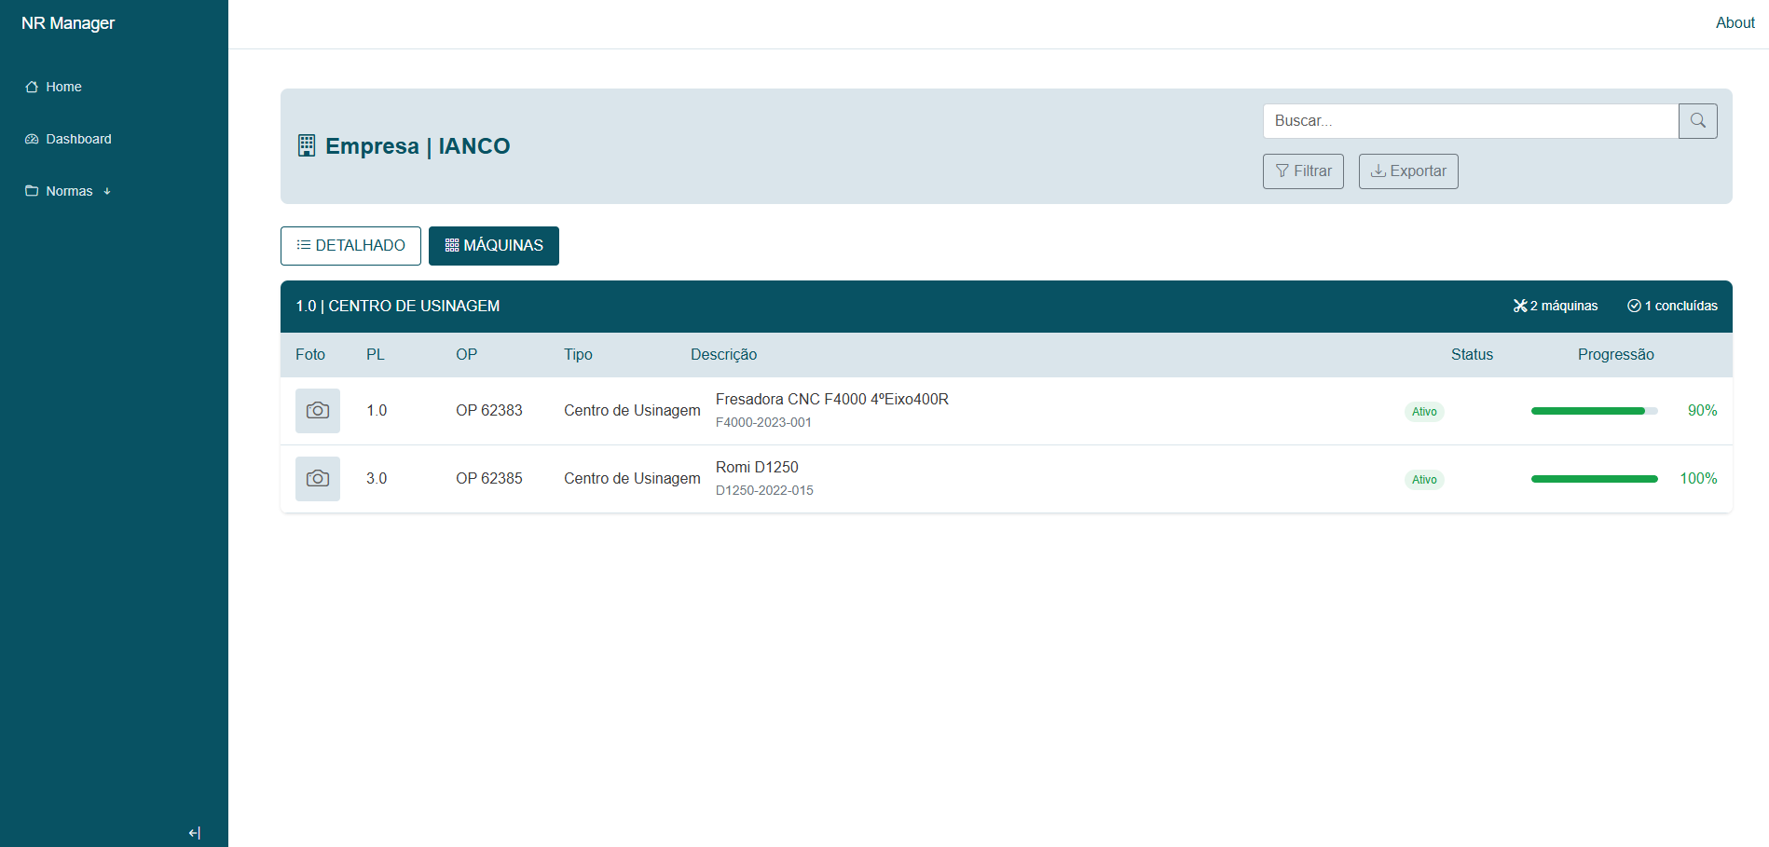Click Centro de Usinagem type for OP 62383

[632, 411]
